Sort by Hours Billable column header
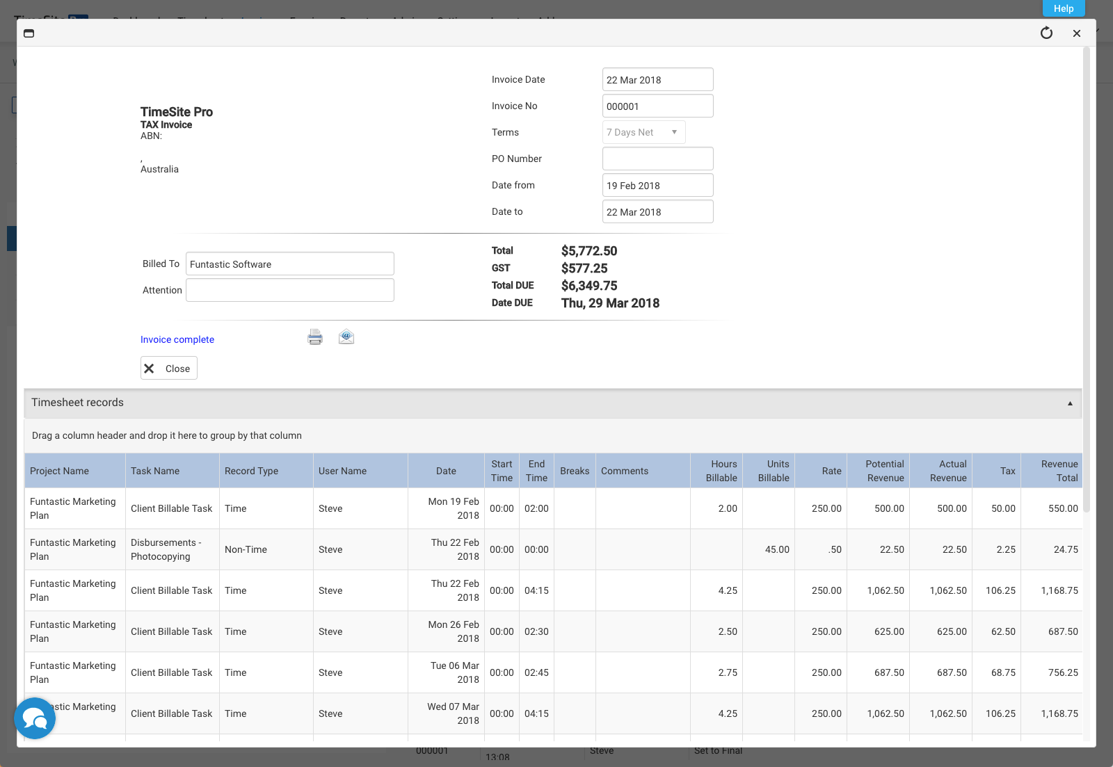1113x767 pixels. point(716,471)
